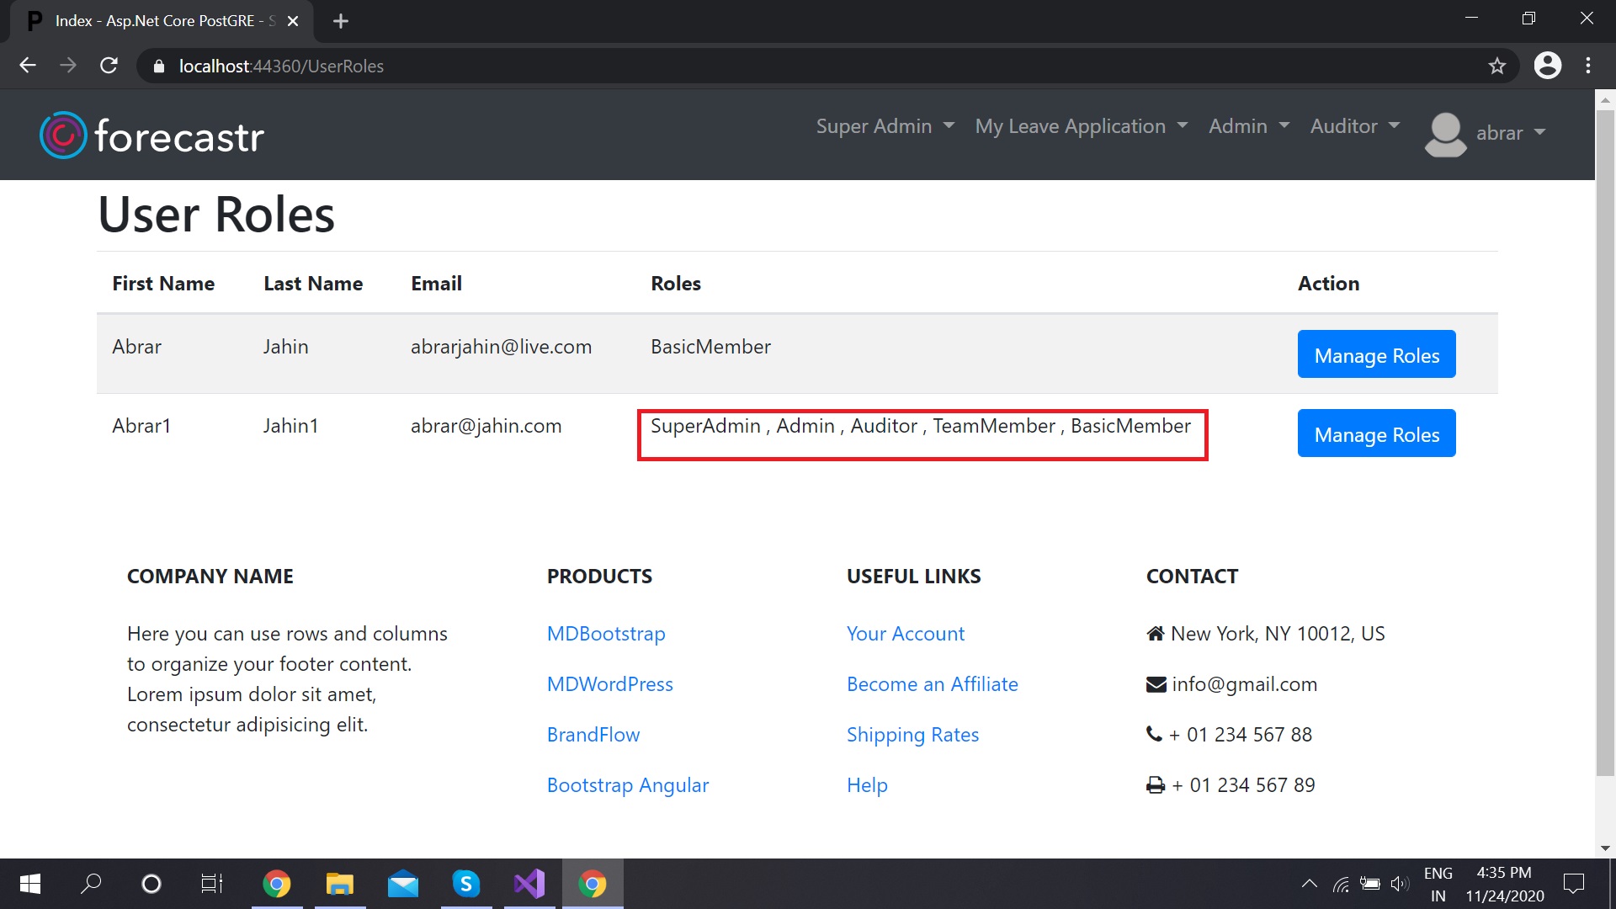Expand the Admin navbar dropdown
Screen dimensions: 1616x909
[1249, 126]
